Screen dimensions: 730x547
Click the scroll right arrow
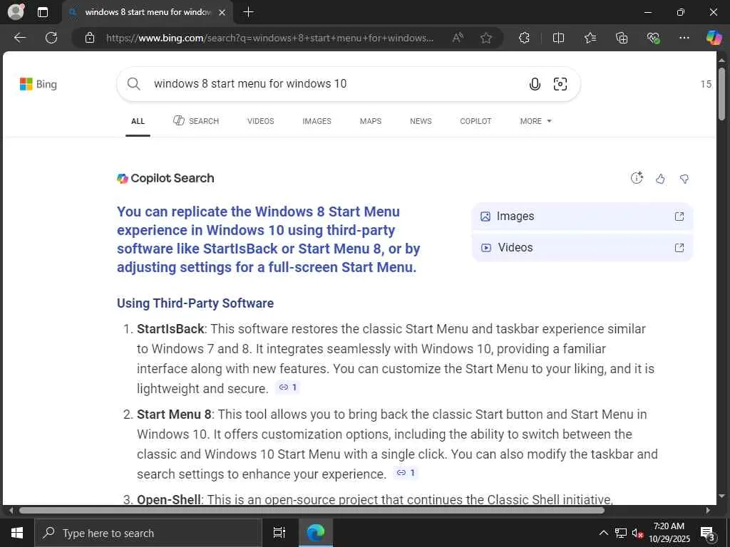pos(708,510)
